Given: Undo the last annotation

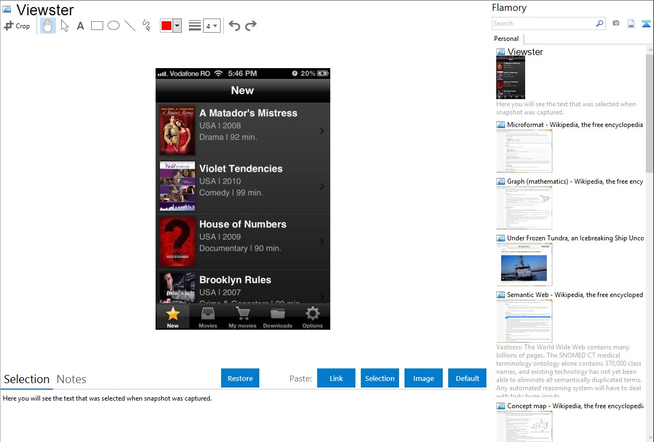Looking at the screenshot, I should [234, 26].
